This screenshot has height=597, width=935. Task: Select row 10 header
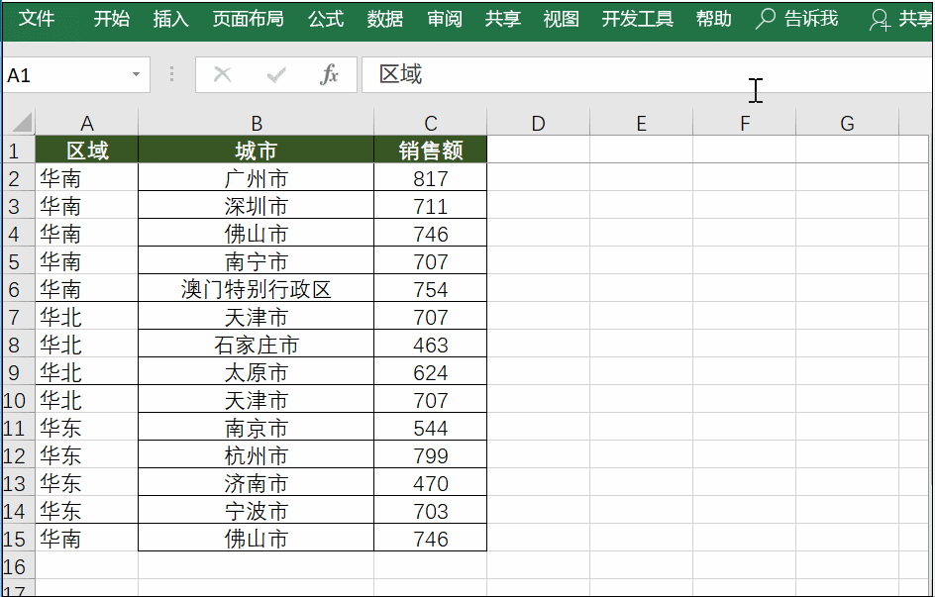pos(18,400)
